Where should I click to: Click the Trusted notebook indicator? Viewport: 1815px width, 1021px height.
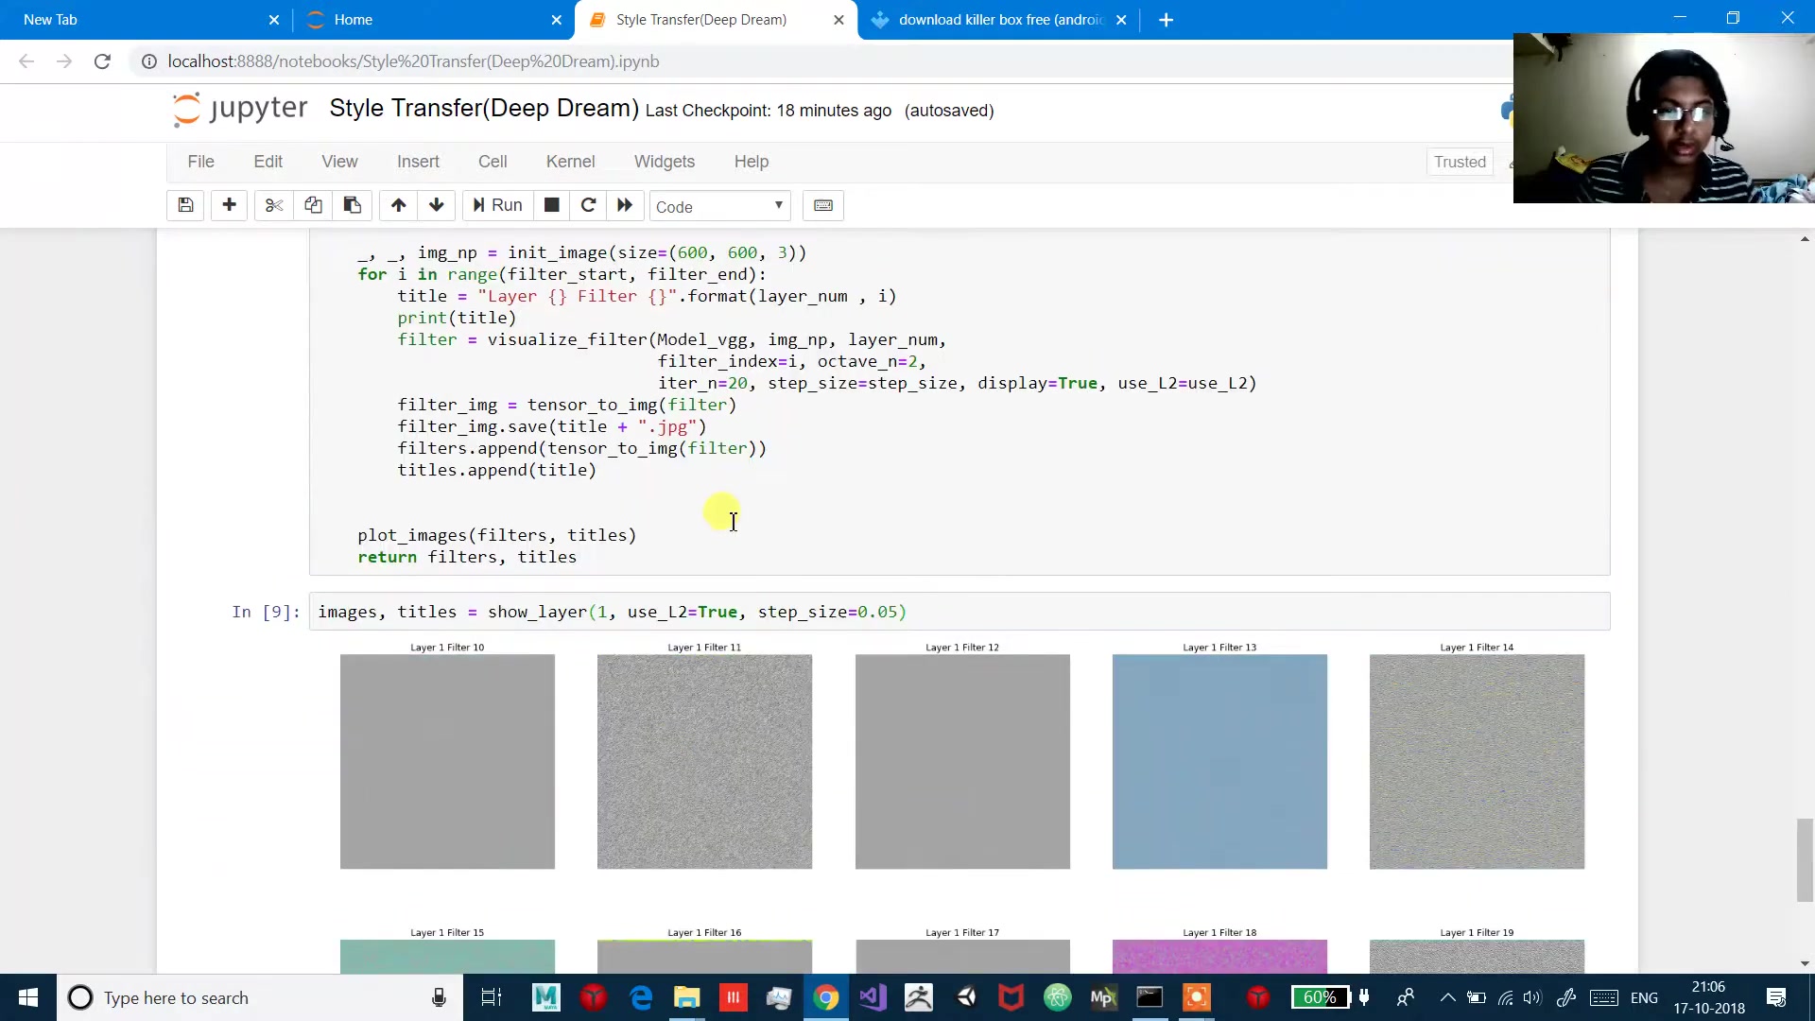(1460, 162)
